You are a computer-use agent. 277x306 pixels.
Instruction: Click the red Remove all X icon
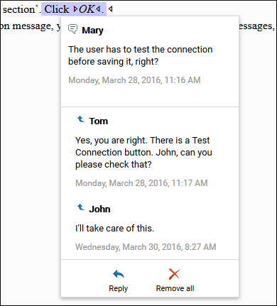(175, 274)
